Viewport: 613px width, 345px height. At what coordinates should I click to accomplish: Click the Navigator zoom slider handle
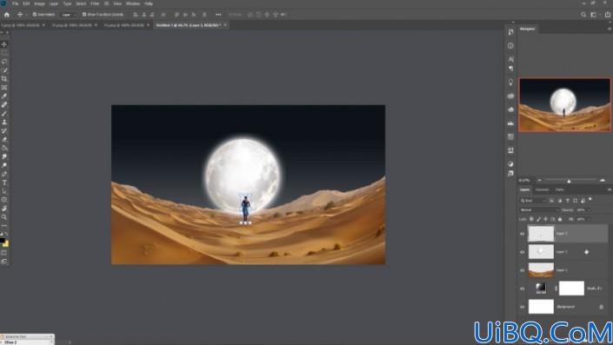569,181
